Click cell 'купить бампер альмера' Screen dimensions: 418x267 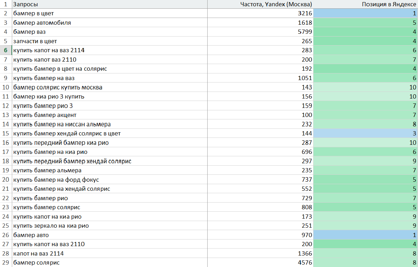pos(110,170)
